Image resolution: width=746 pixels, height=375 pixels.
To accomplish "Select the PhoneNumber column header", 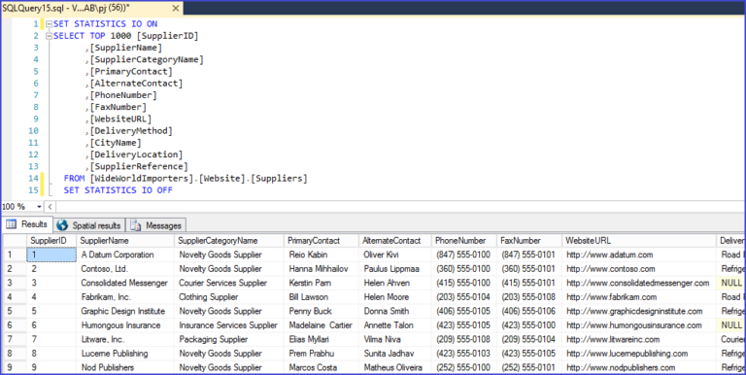I will (x=464, y=241).
